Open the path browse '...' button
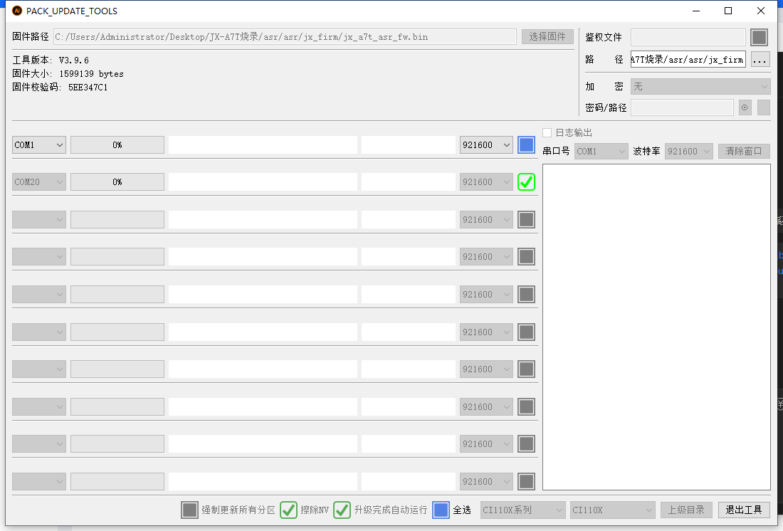This screenshot has height=531, width=783. click(x=760, y=59)
